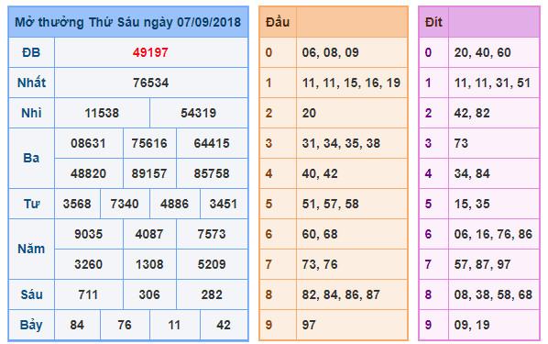Select Đít values '08, 38, 58, 68'
The height and width of the screenshot is (344, 548).
pos(493,294)
